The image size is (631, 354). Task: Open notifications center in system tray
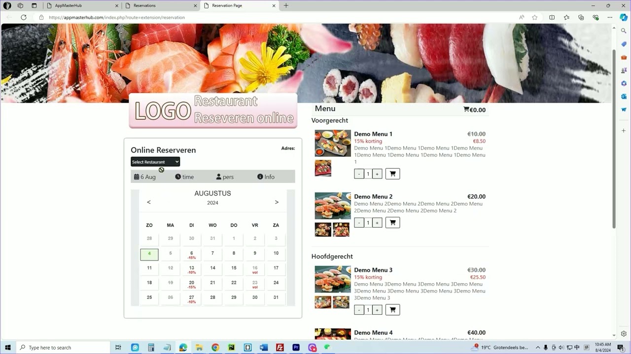point(621,348)
